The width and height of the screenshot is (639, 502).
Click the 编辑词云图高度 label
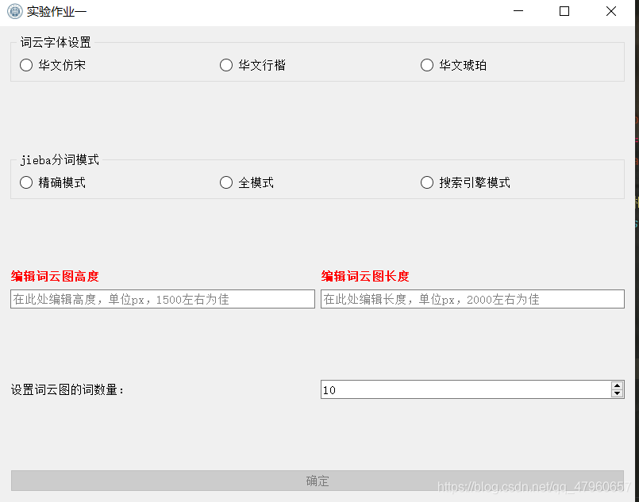(55, 276)
